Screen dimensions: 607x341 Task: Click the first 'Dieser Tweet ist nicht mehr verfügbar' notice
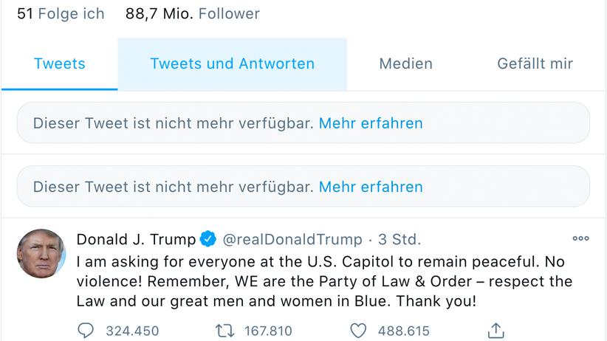point(174,123)
